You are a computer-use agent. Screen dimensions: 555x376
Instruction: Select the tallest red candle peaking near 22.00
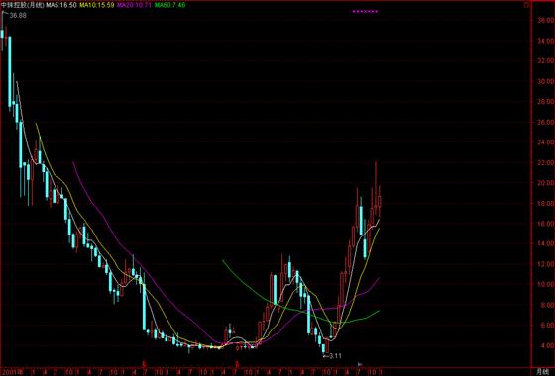pos(376,187)
